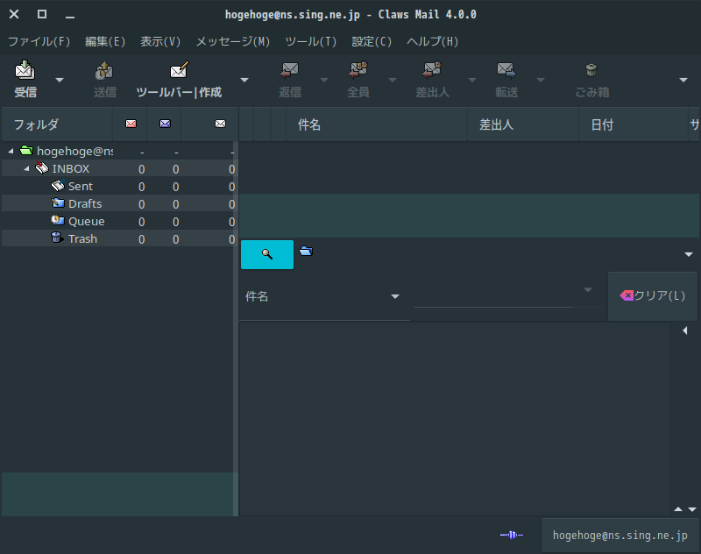This screenshot has width=701, height=554.
Task: Click the next message down arrow
Action: pos(692,509)
